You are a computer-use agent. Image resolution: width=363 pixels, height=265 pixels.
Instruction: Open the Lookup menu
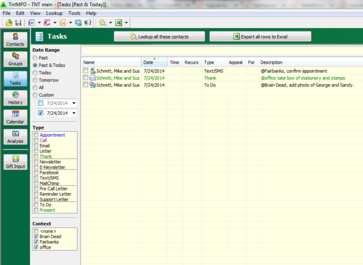[x=54, y=13]
